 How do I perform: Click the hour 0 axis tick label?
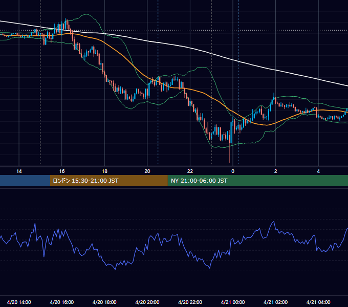point(233,171)
